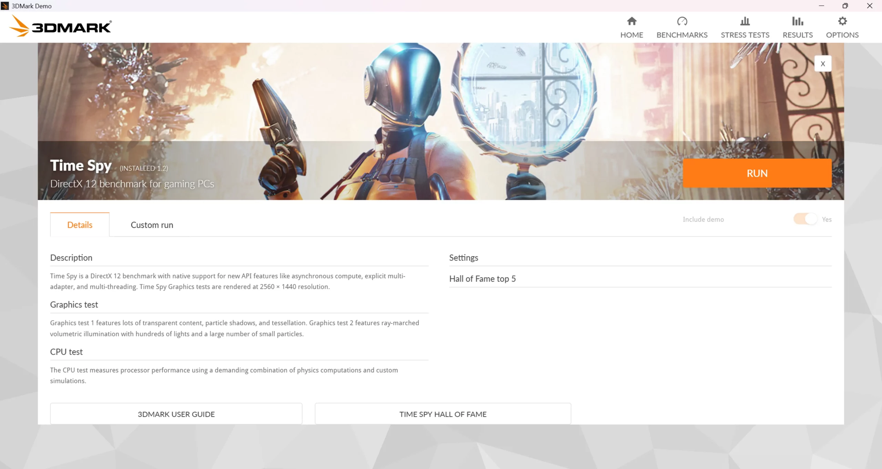Image resolution: width=882 pixels, height=469 pixels.
Task: Open Benchmarks via the gauge icon
Action: tap(682, 21)
